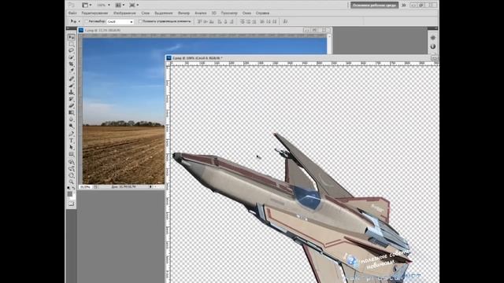
Task: Collapse toolbox using its top double-arrow
Action: [x=69, y=28]
